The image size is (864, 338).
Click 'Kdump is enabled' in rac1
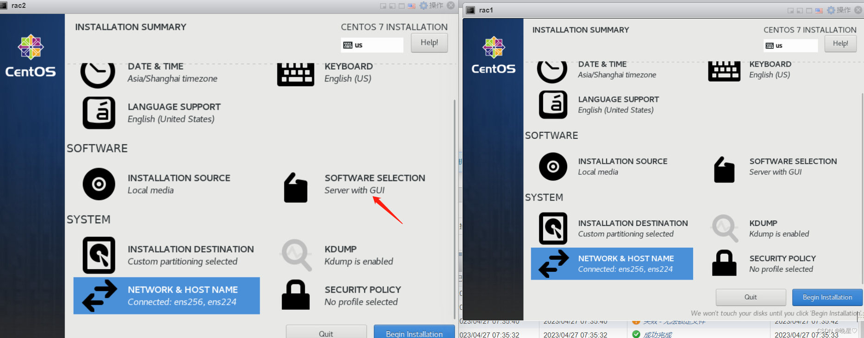coord(779,234)
